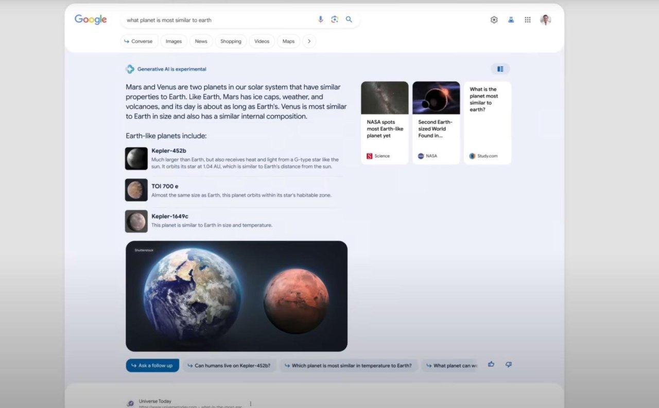The image size is (659, 408).
Task: Click the thumbs up feedback icon
Action: [491, 364]
